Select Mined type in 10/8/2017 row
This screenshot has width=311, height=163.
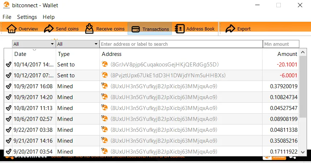pos(65,108)
